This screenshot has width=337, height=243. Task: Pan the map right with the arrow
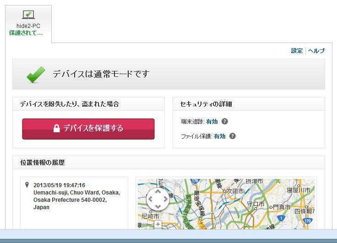tap(165, 199)
